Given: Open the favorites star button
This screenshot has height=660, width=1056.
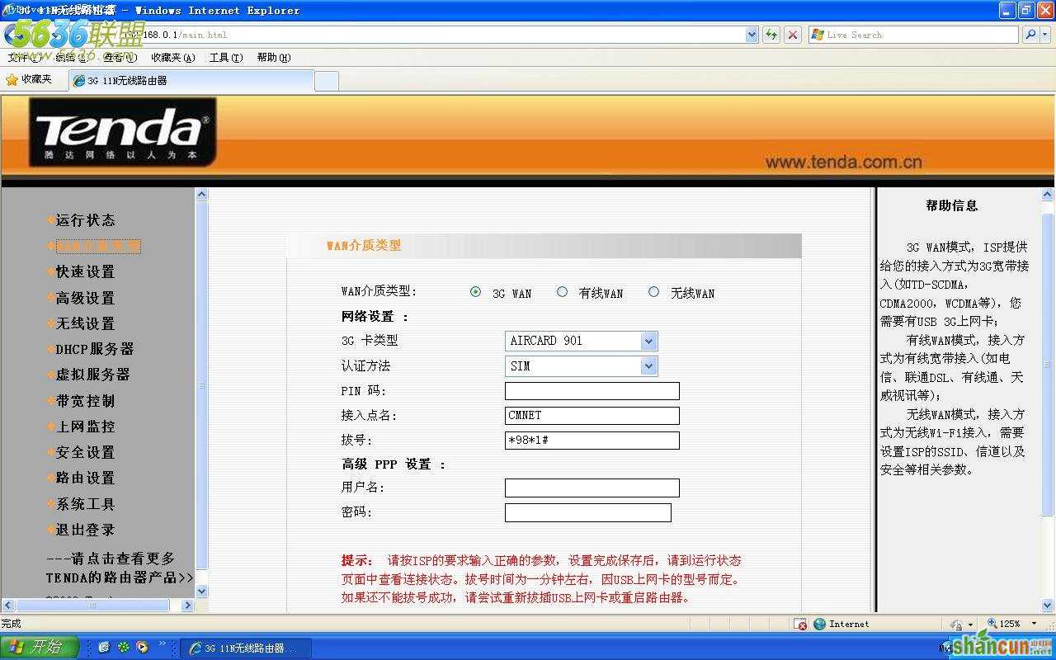Looking at the screenshot, I should click(x=29, y=79).
